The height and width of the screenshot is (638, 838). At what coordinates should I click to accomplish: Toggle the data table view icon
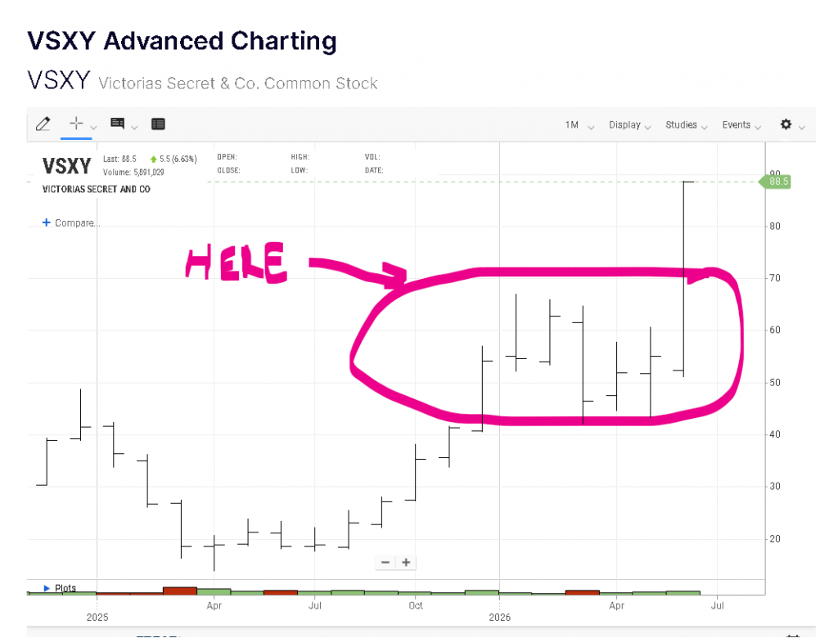tap(158, 124)
